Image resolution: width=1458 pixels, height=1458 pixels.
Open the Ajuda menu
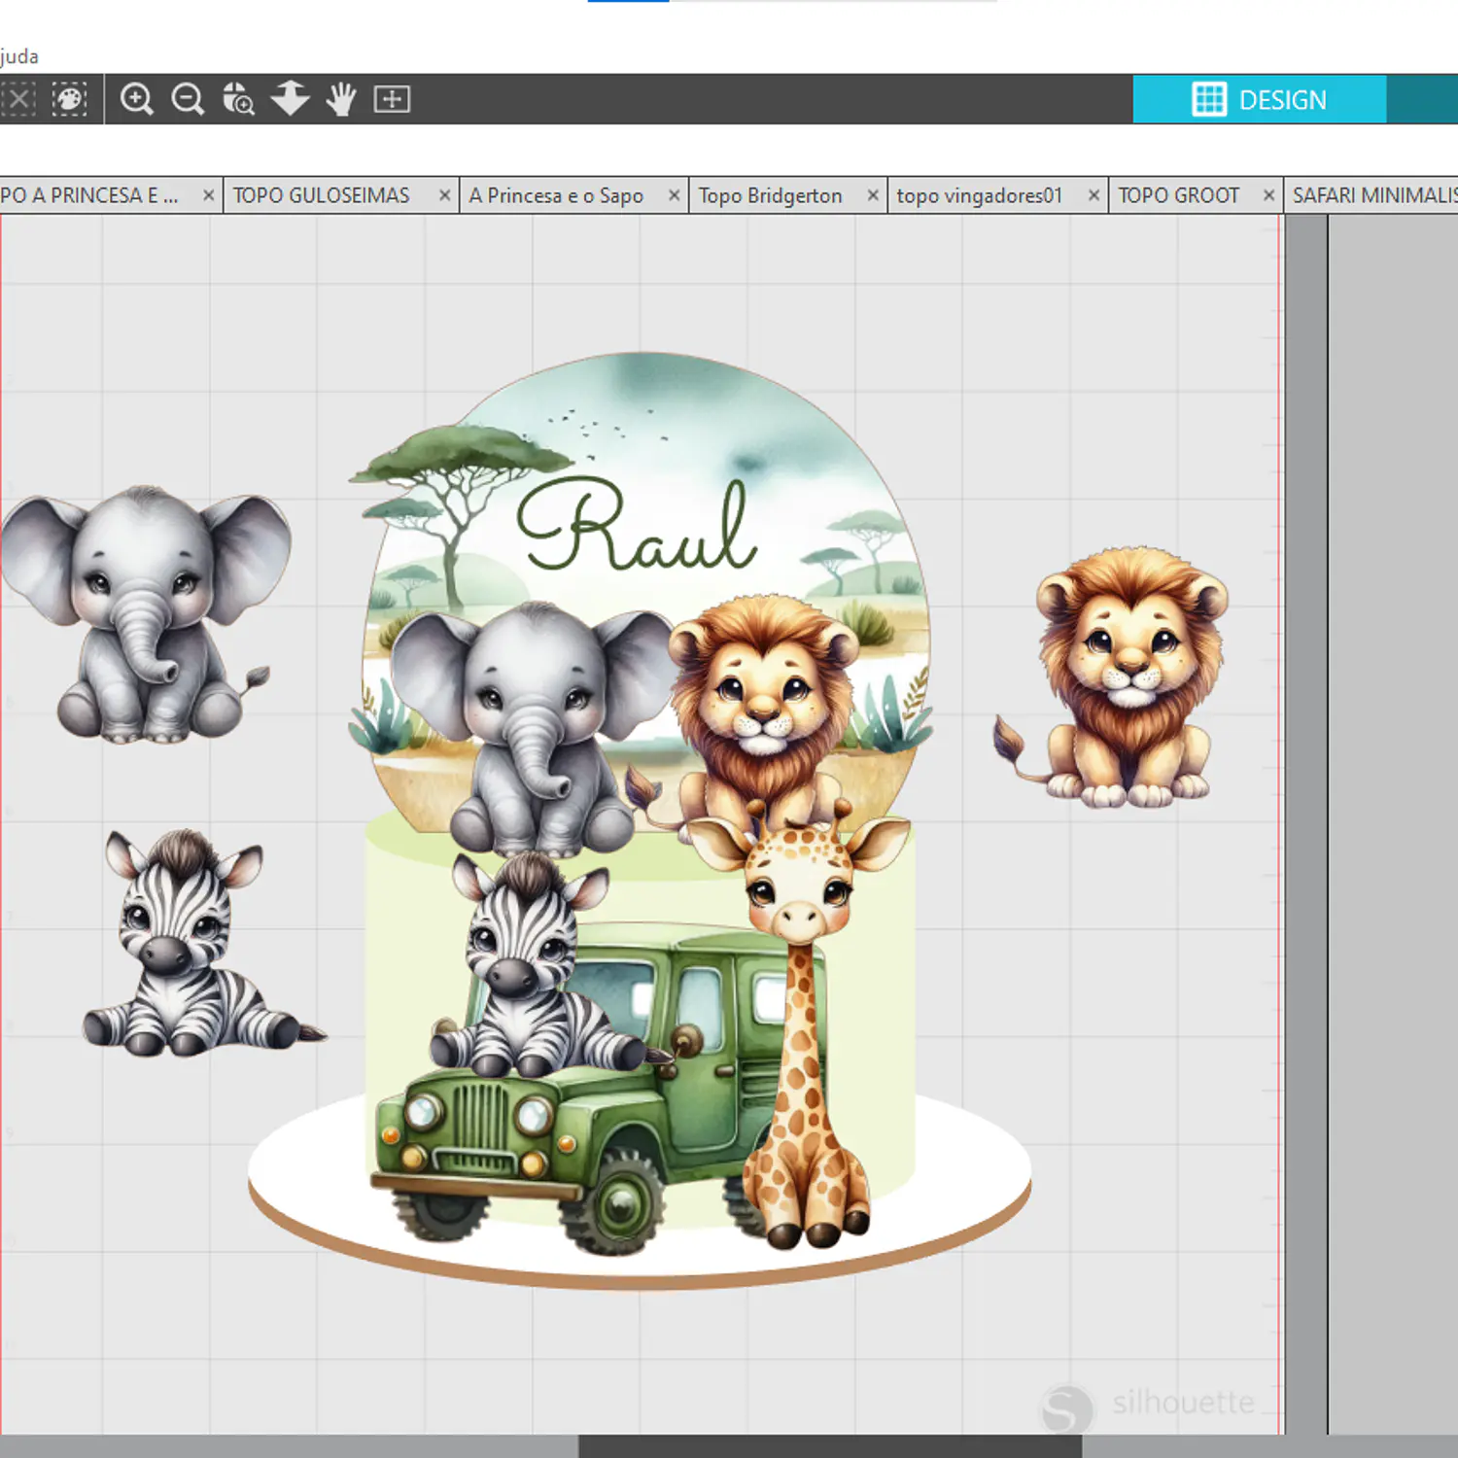(x=19, y=56)
